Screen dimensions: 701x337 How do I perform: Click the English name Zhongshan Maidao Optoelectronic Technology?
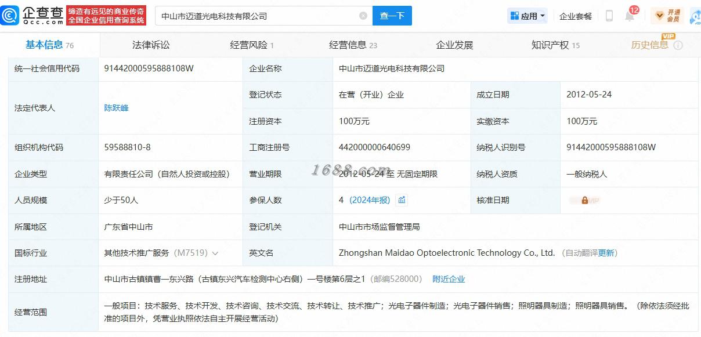447,253
